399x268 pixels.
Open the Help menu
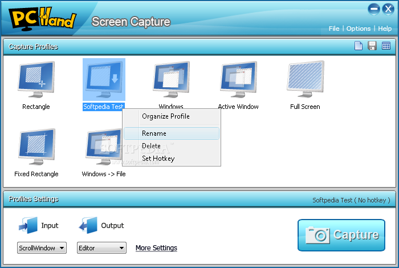pos(385,29)
